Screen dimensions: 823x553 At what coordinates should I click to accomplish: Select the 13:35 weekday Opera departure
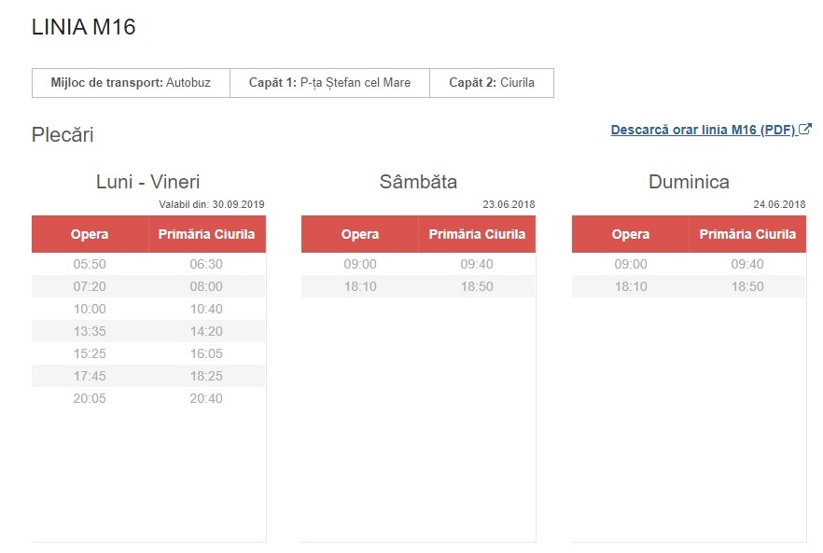pos(90,331)
